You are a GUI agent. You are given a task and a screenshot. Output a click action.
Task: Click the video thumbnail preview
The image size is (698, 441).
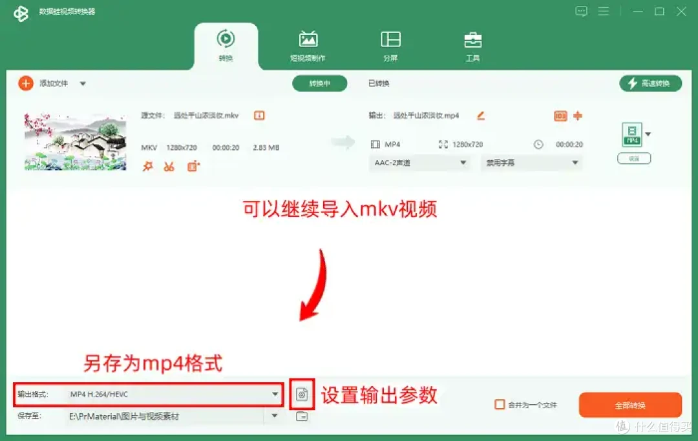(x=75, y=142)
